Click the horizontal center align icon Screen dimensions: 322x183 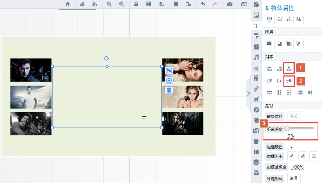pos(289,68)
